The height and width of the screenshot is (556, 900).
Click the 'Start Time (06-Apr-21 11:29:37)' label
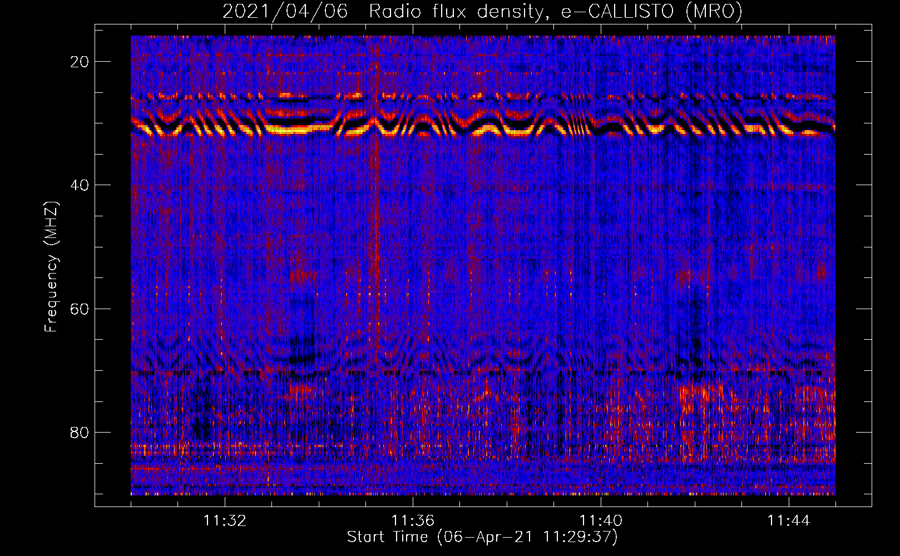pyautogui.click(x=482, y=537)
